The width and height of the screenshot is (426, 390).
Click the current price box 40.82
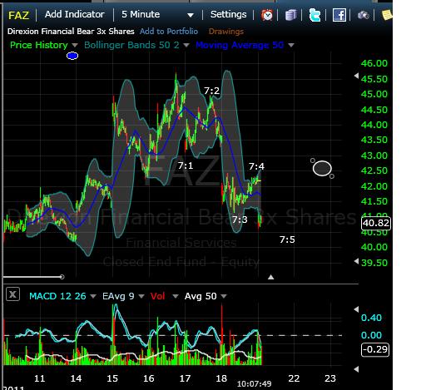click(x=376, y=223)
